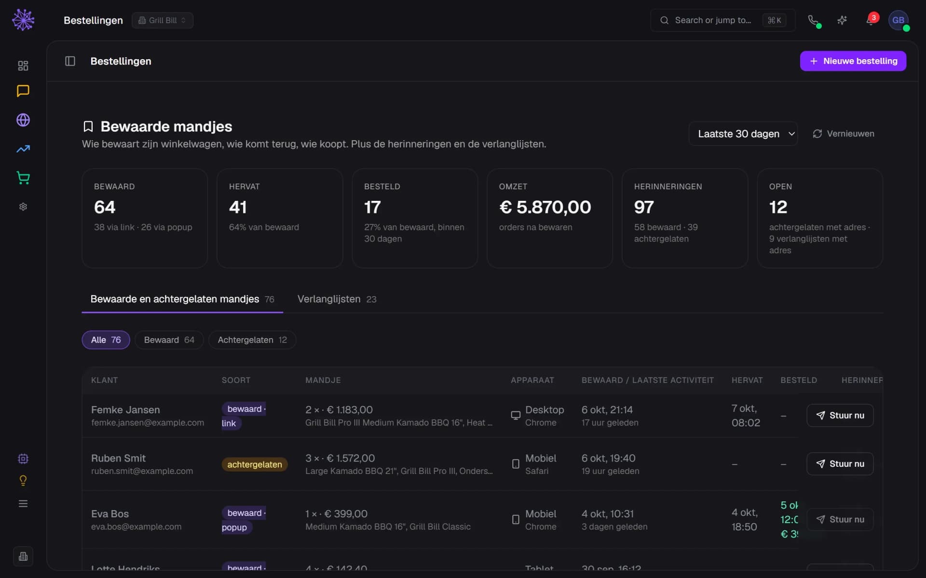Click the Bewaard 64 stat card
Screen dimensions: 926x578
pyautogui.click(x=145, y=218)
